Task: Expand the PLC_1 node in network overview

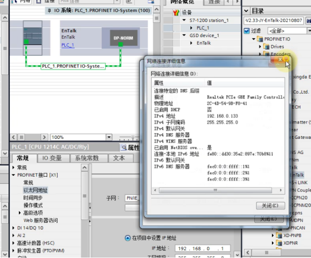Action: (191, 28)
